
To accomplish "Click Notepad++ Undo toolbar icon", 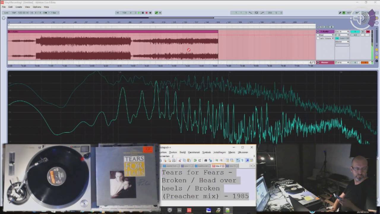I will 195,160.
